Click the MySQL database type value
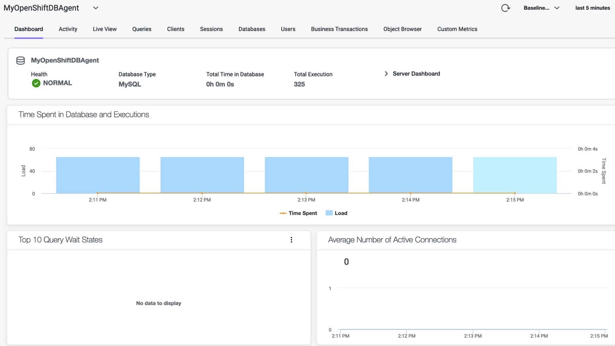 pyautogui.click(x=130, y=84)
